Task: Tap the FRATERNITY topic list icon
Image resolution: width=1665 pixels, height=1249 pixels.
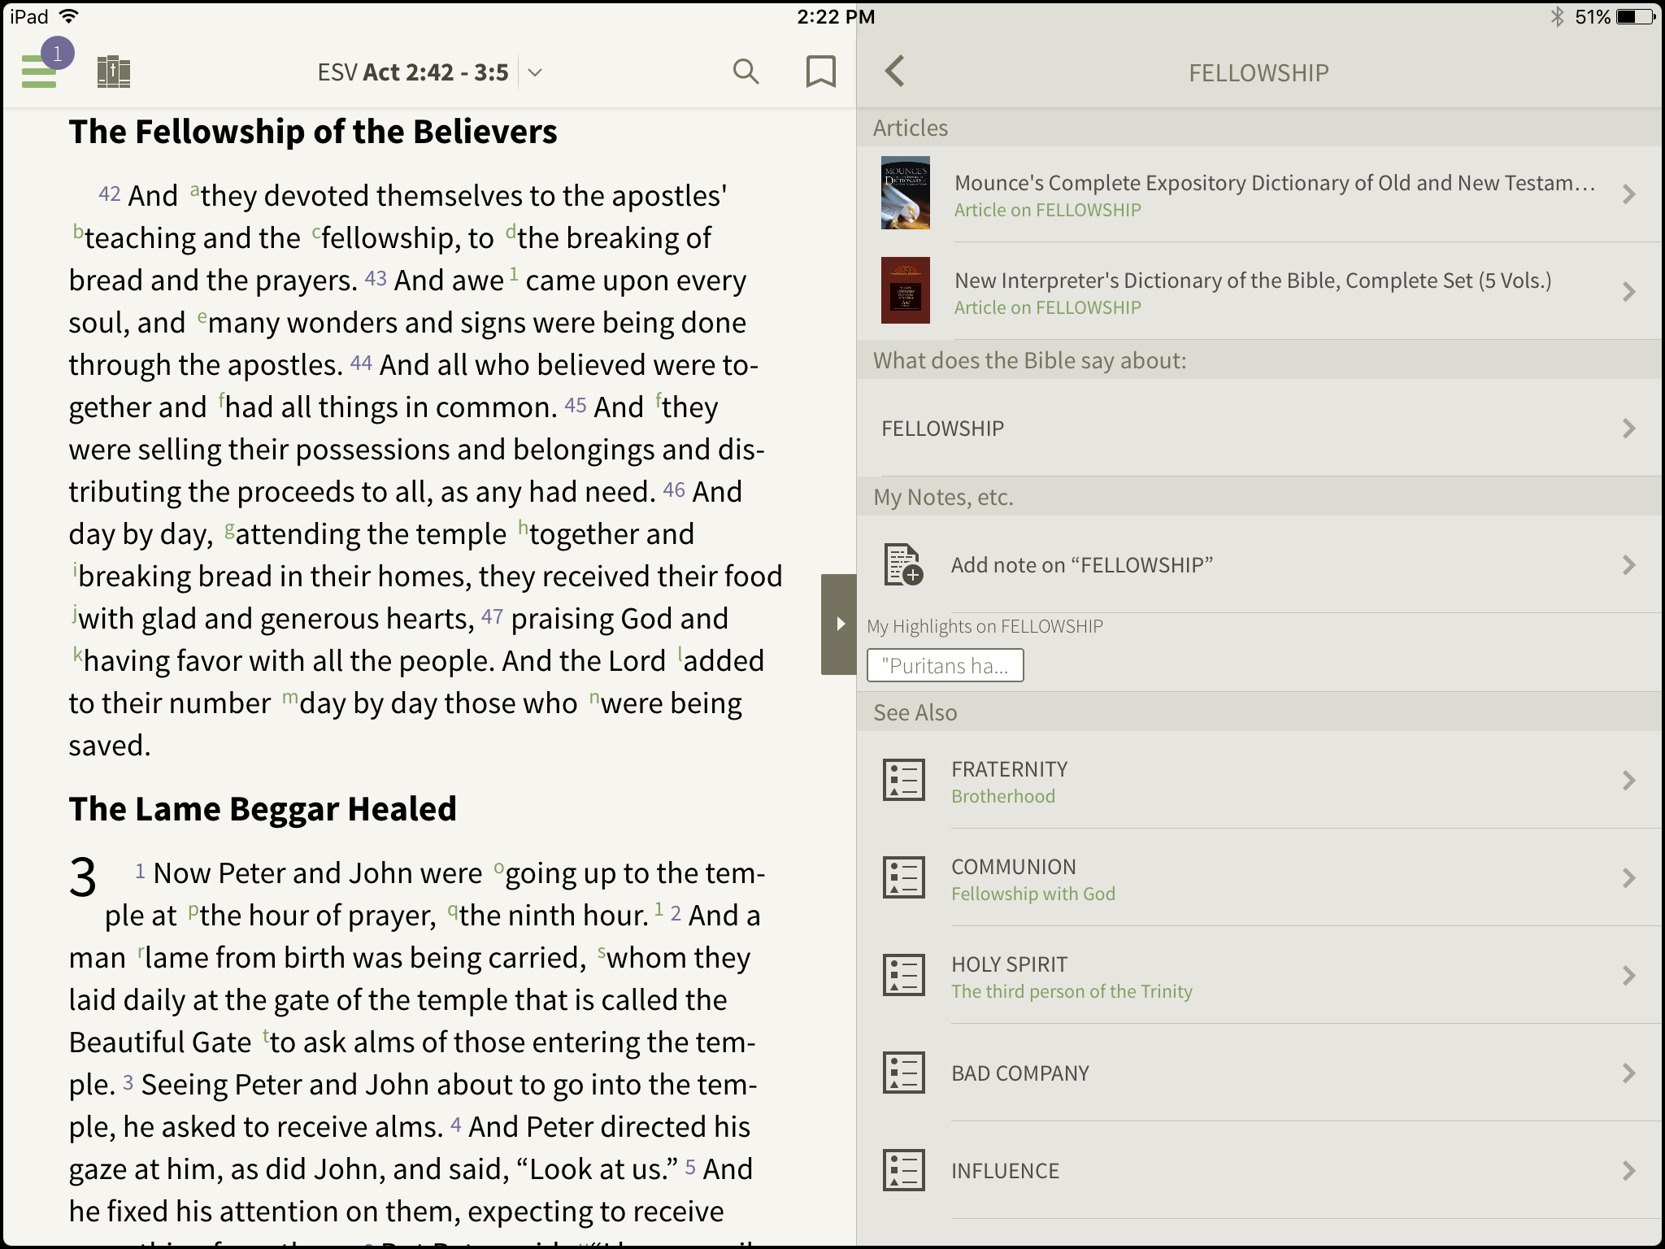Action: pos(904,780)
